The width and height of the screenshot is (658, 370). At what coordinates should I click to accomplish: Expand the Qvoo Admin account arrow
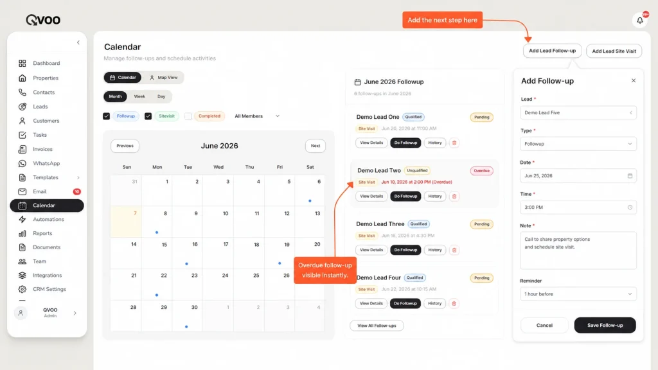click(x=75, y=313)
